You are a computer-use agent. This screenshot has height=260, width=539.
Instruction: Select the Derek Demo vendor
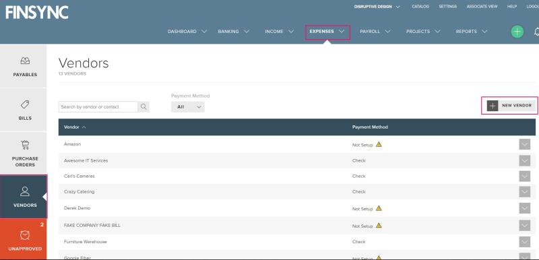point(77,208)
